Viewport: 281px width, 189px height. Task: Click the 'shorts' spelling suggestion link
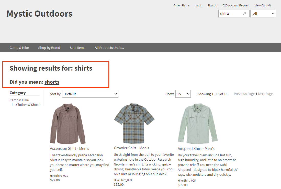click(x=52, y=82)
